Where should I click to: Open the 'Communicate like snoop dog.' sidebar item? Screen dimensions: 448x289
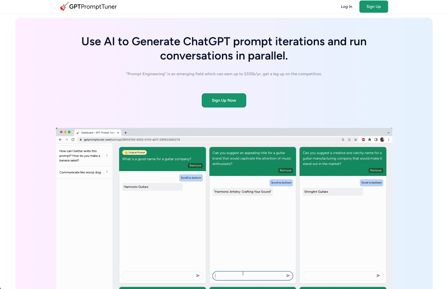(84, 172)
